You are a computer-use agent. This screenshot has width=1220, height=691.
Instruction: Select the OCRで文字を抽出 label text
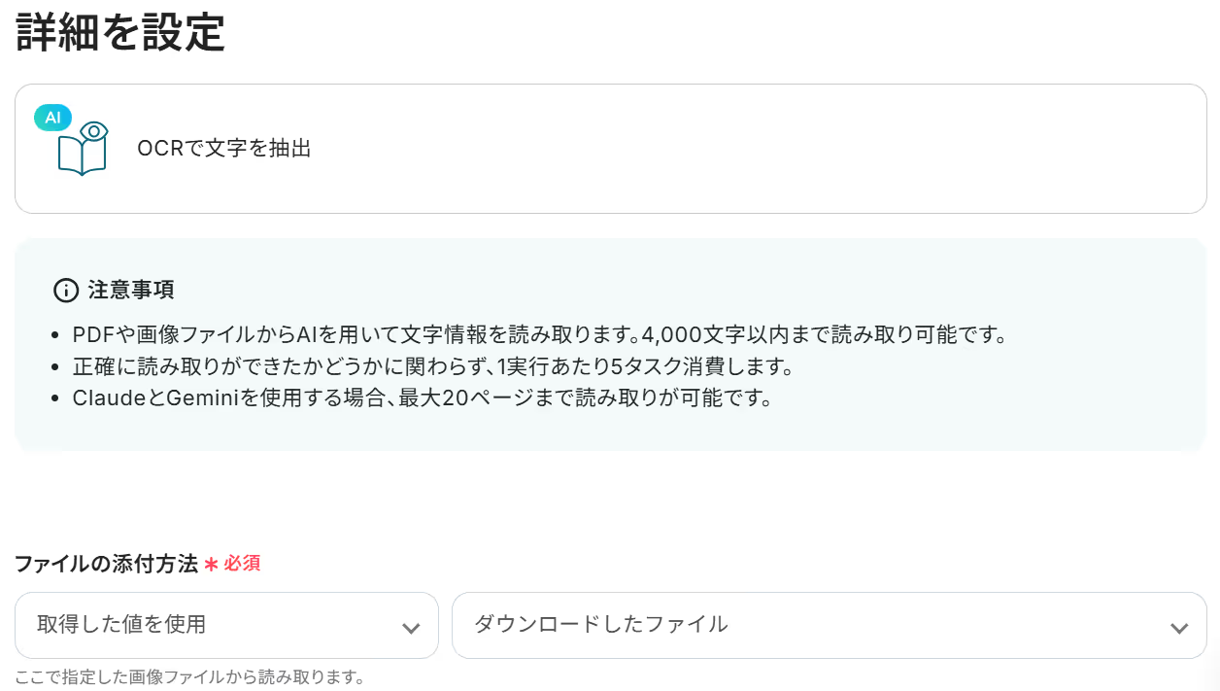pyautogui.click(x=224, y=149)
